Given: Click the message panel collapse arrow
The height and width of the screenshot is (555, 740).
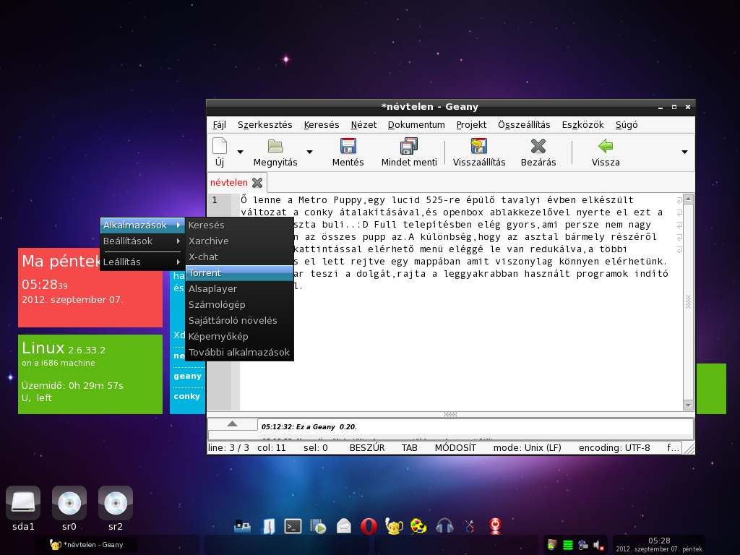Looking at the screenshot, I should pyautogui.click(x=232, y=423).
